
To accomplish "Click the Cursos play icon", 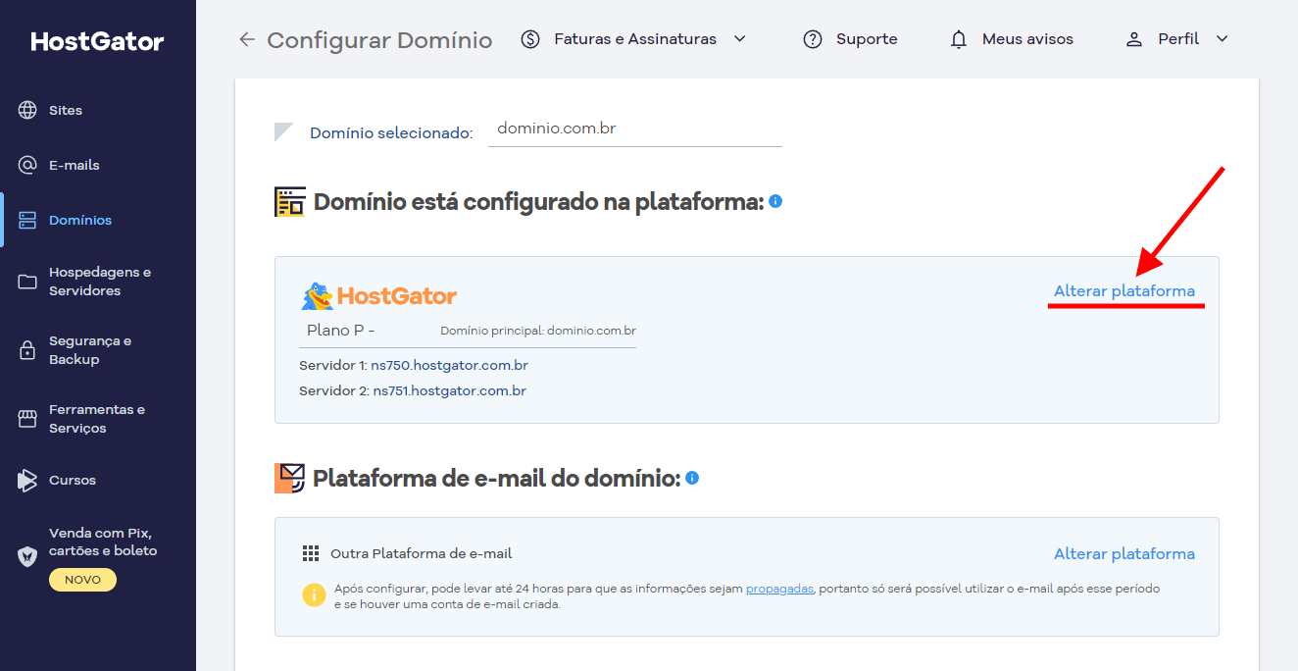I will [27, 481].
